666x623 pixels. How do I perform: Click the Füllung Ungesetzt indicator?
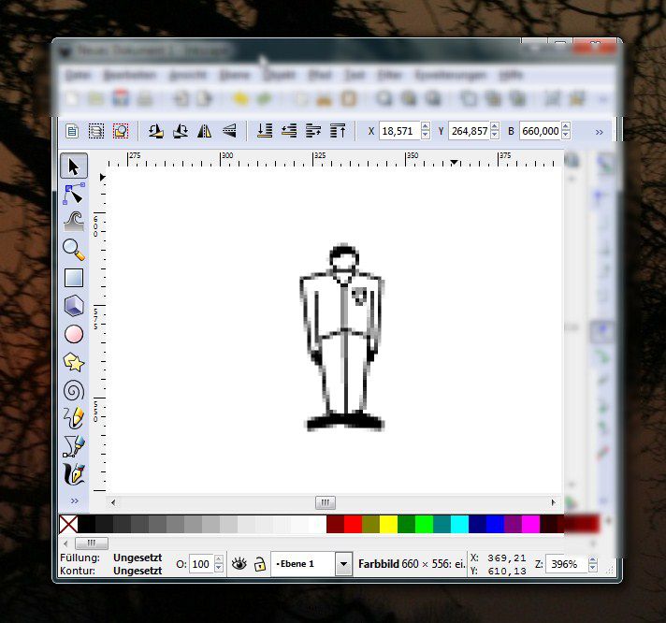point(138,558)
